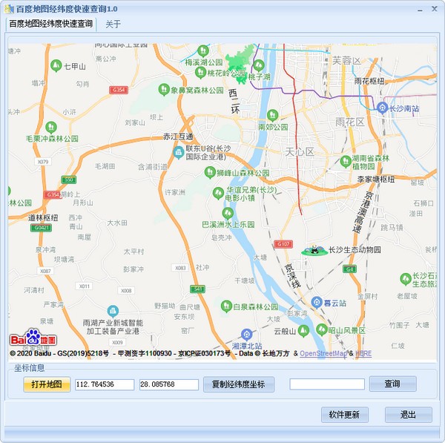The image size is (445, 443).
Task: Click the 昭山风景区 marker icon
Action: (x=322, y=329)
